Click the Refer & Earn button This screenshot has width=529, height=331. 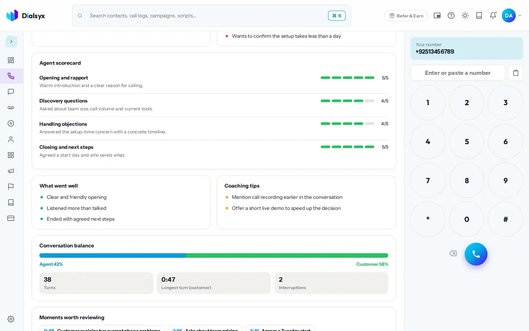pos(406,16)
